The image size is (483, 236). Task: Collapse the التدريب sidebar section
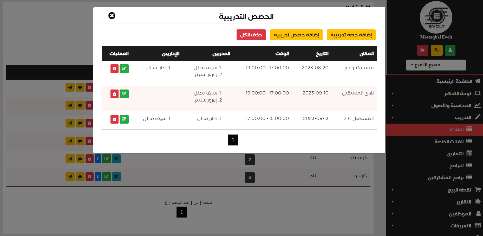463,118
